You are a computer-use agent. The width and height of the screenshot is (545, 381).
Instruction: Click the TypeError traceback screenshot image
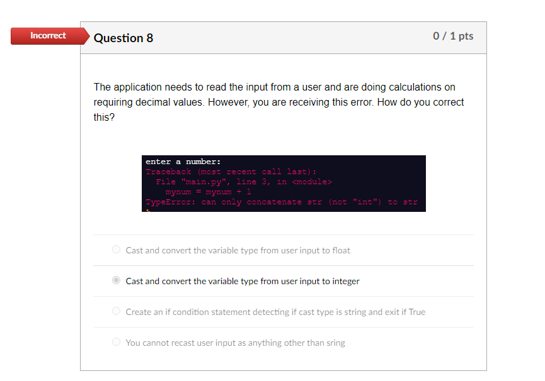[x=284, y=182]
